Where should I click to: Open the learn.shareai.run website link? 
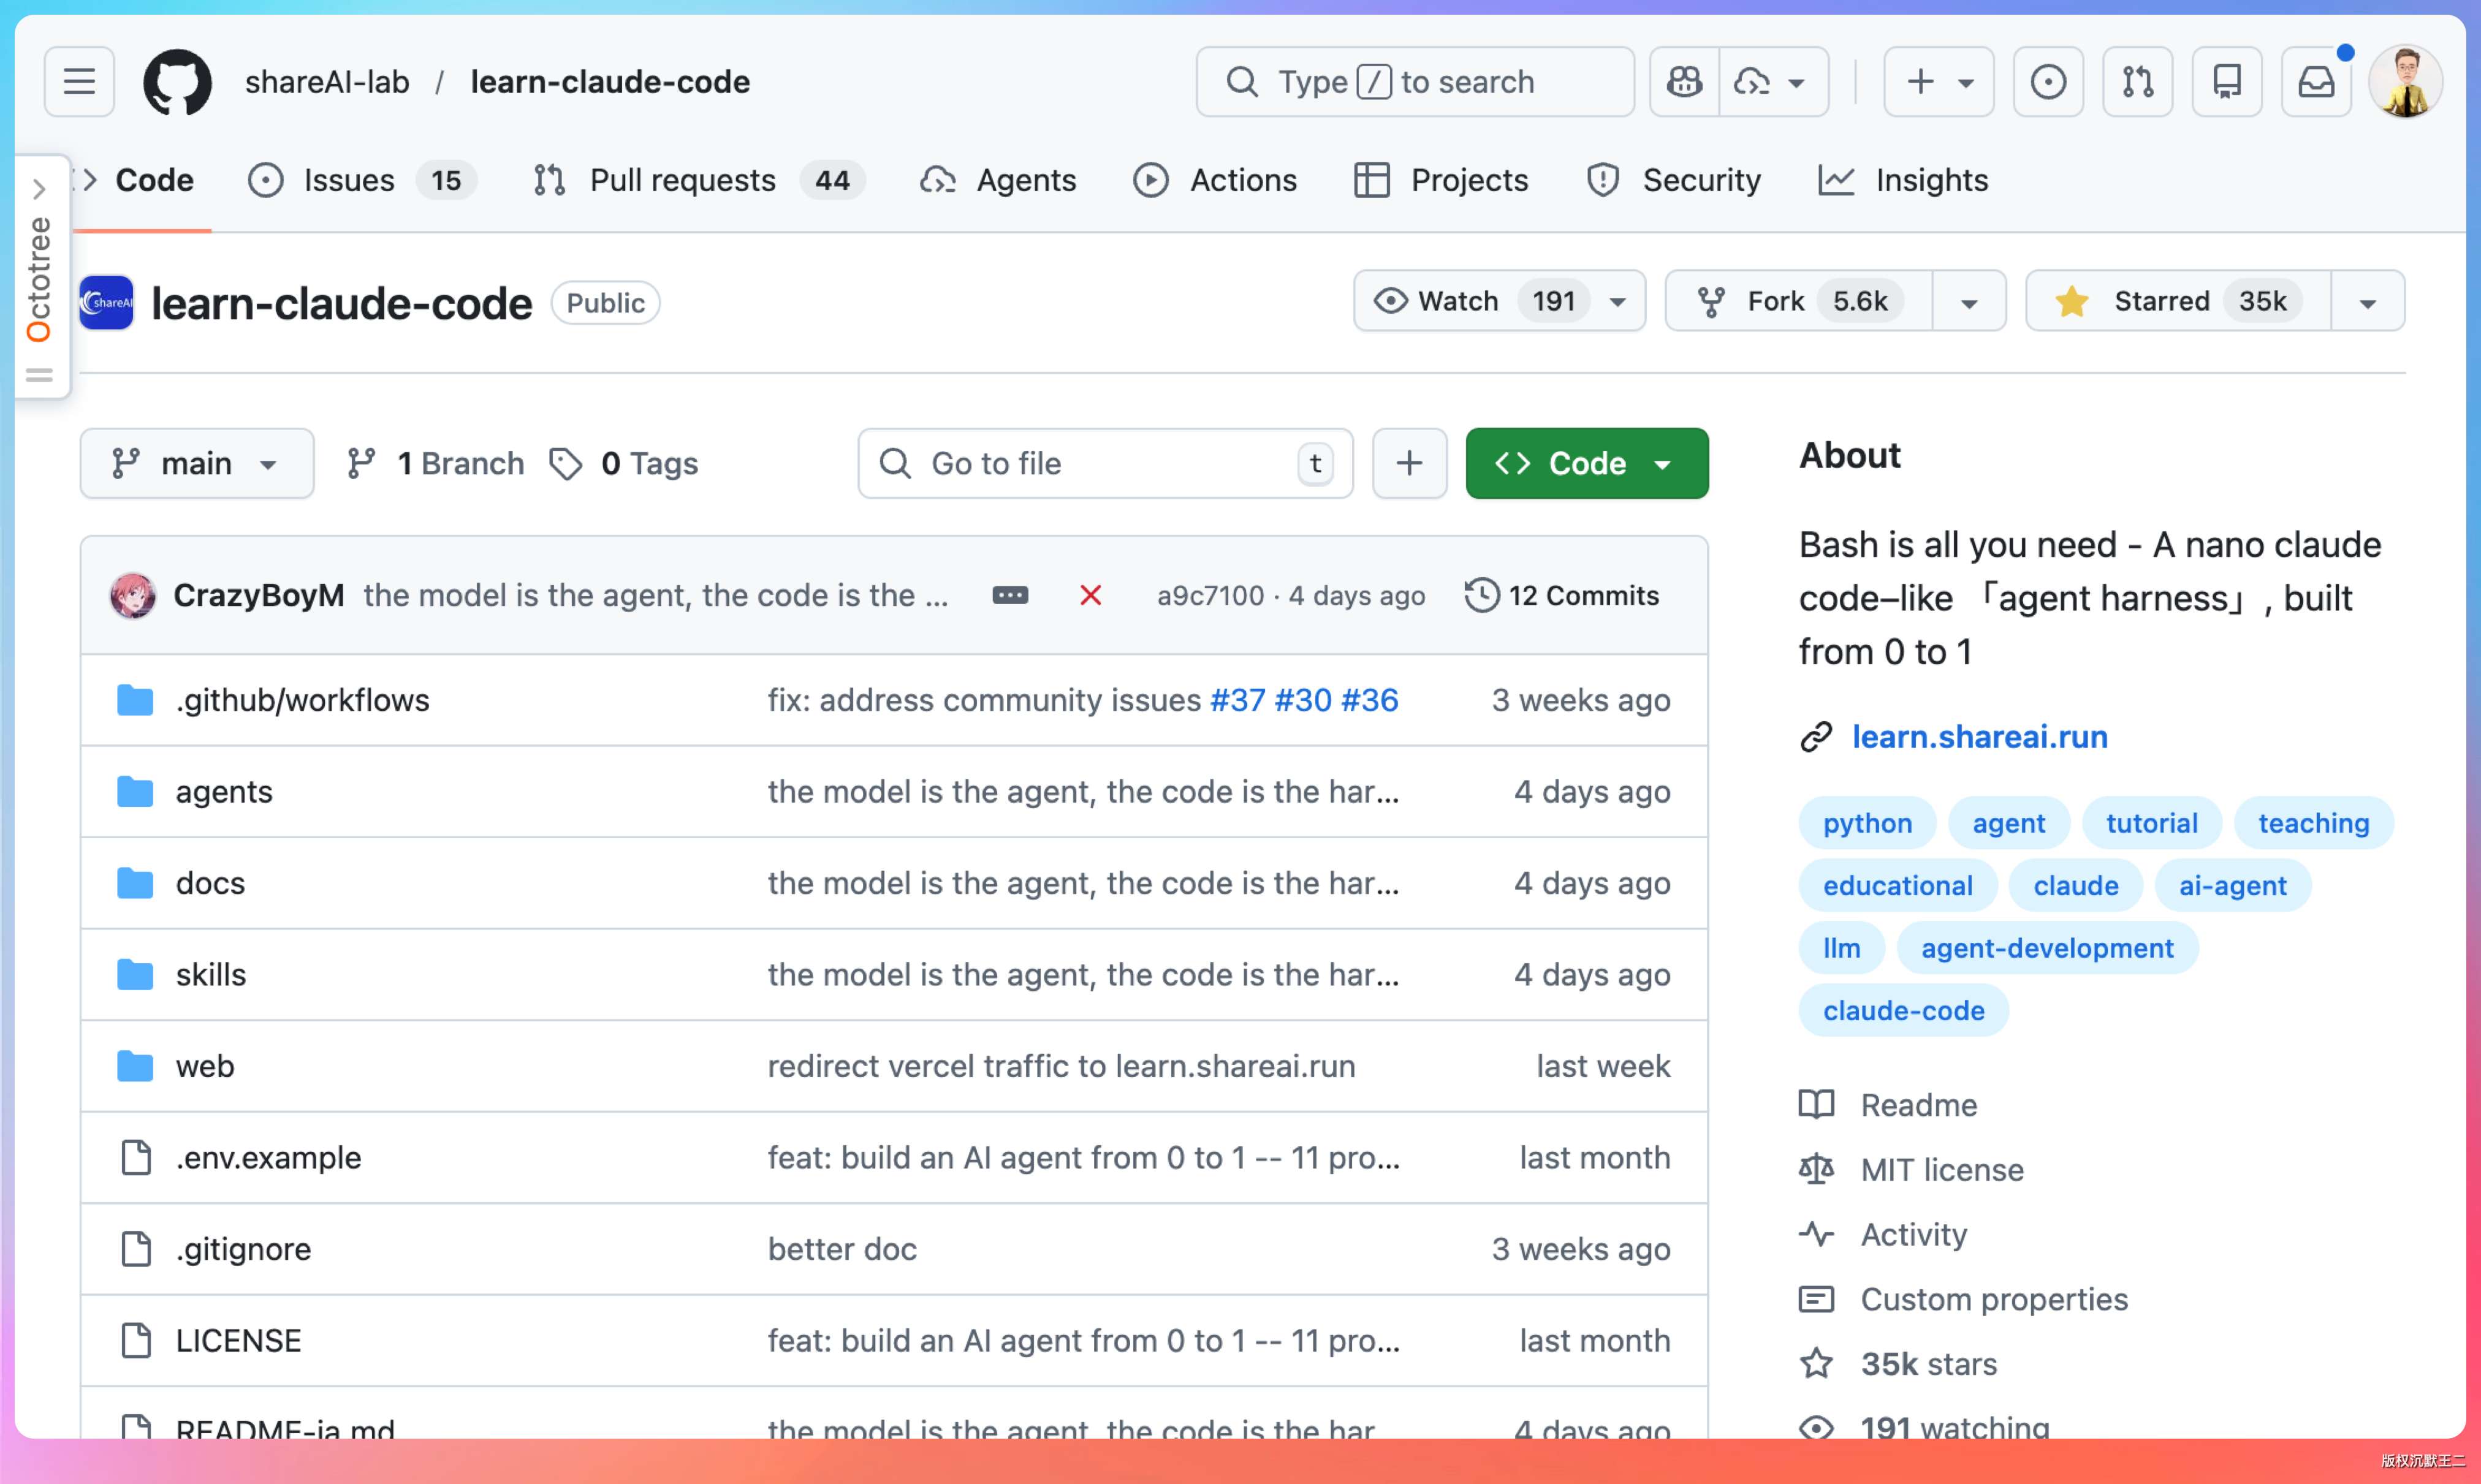click(x=1978, y=737)
